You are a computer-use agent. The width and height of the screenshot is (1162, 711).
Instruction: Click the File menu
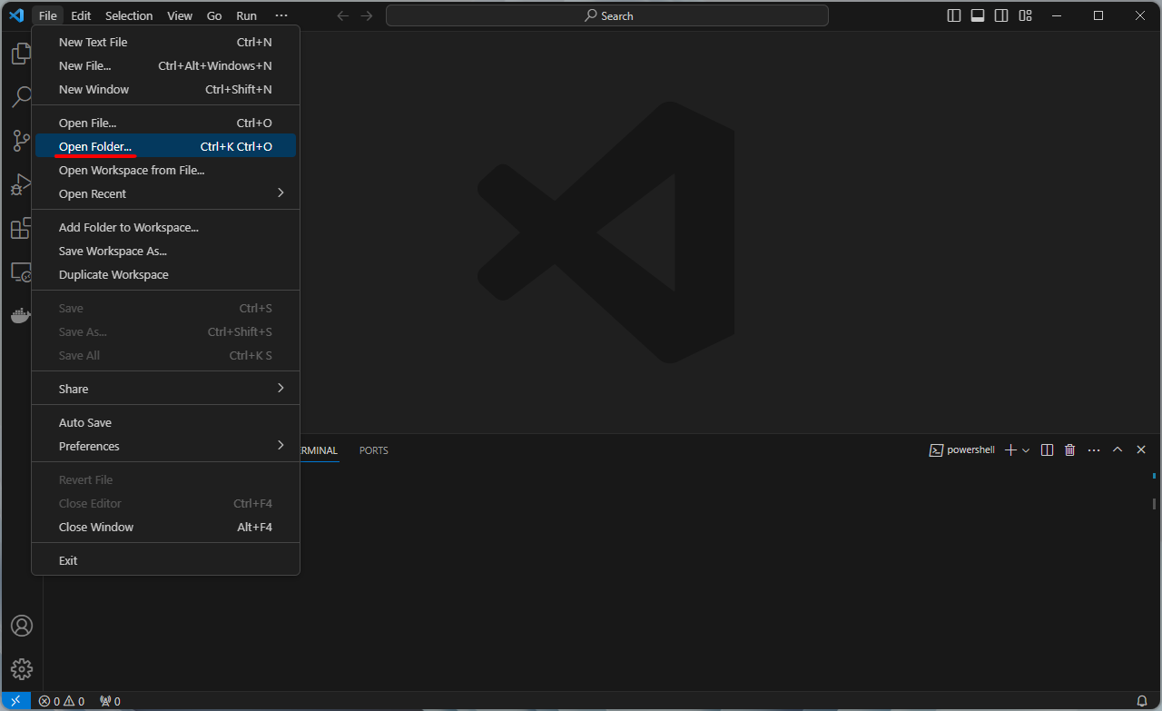pyautogui.click(x=48, y=15)
